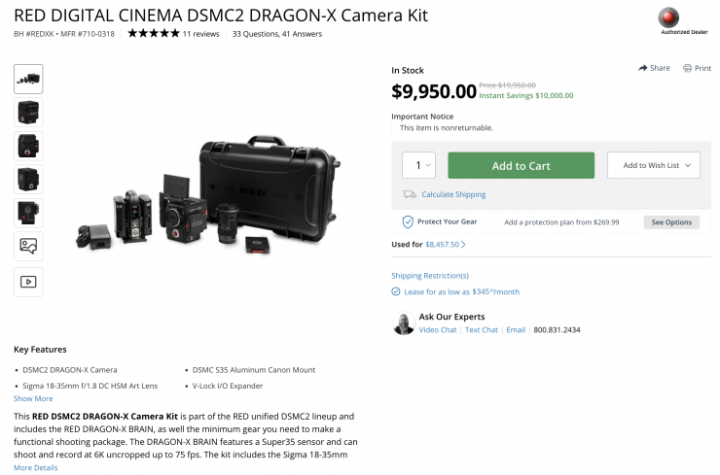Select the first kit thumbnail image
This screenshot has height=475, width=720.
pos(28,80)
